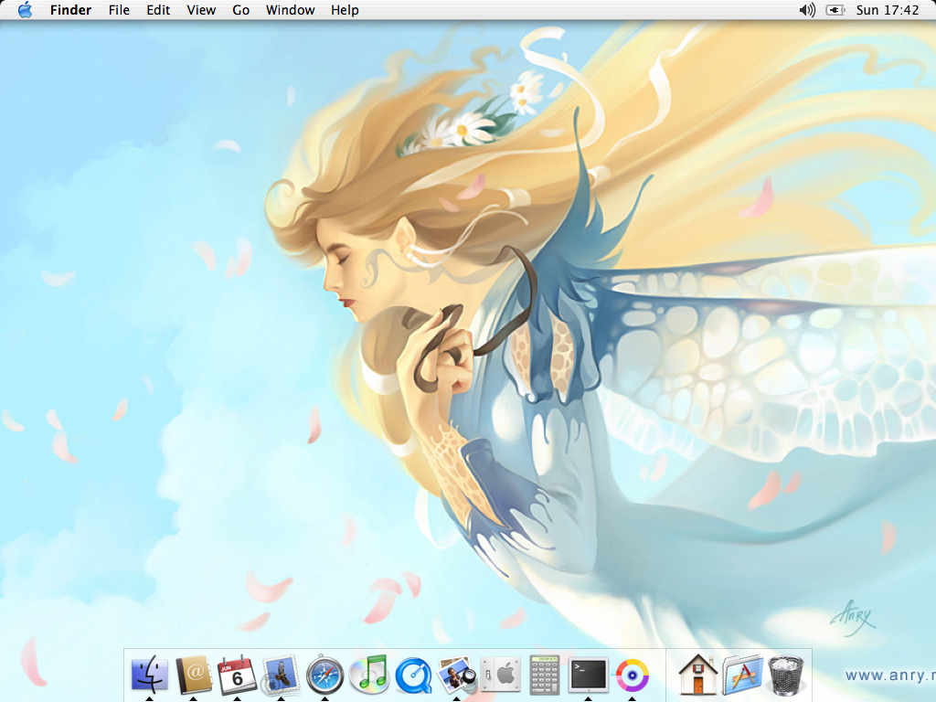Open System Preferences in the Dock

click(x=500, y=675)
